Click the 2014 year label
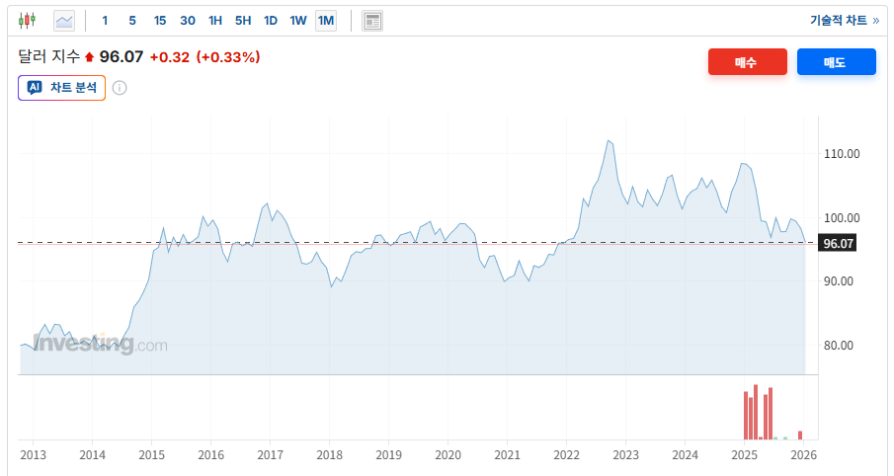894x476 pixels. pyautogui.click(x=93, y=455)
